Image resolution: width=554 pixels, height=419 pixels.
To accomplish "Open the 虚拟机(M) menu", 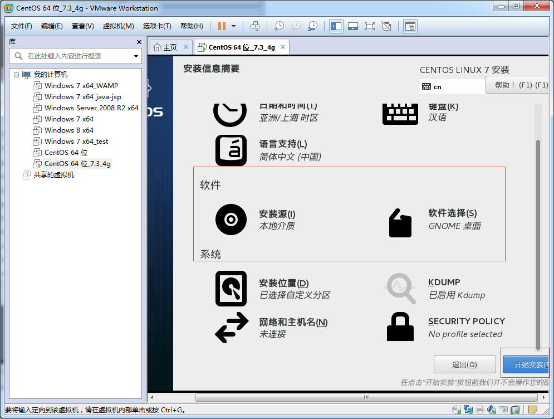I will 119,26.
